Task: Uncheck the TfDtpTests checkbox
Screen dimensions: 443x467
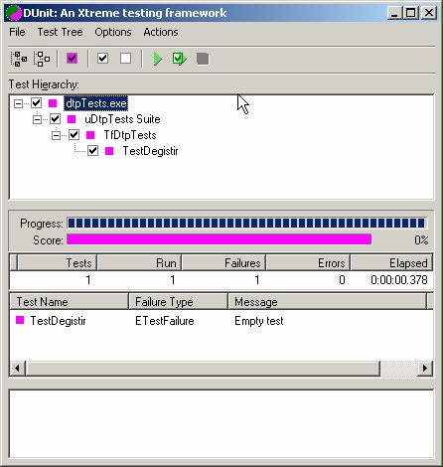Action: click(74, 135)
